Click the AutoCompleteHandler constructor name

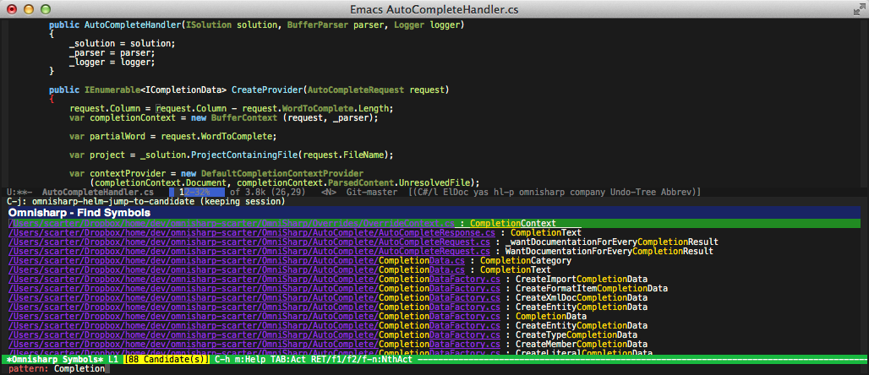pyautogui.click(x=133, y=25)
